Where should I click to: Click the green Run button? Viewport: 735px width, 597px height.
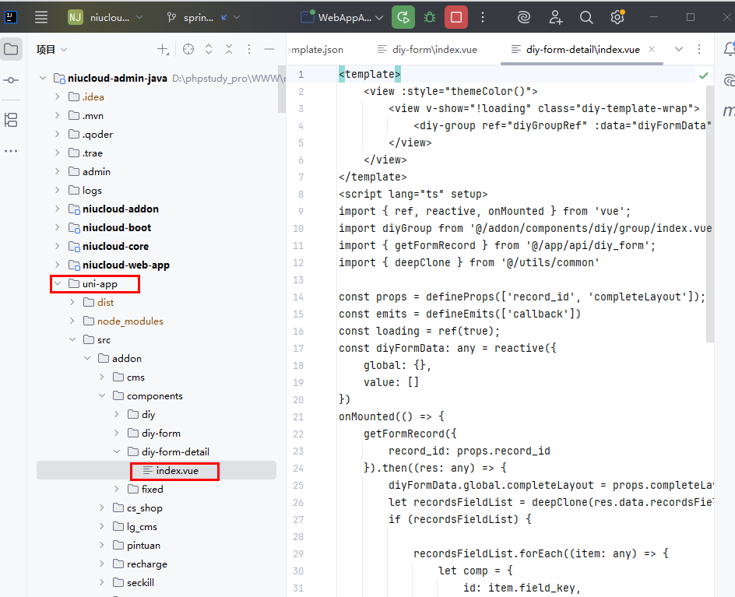click(403, 17)
